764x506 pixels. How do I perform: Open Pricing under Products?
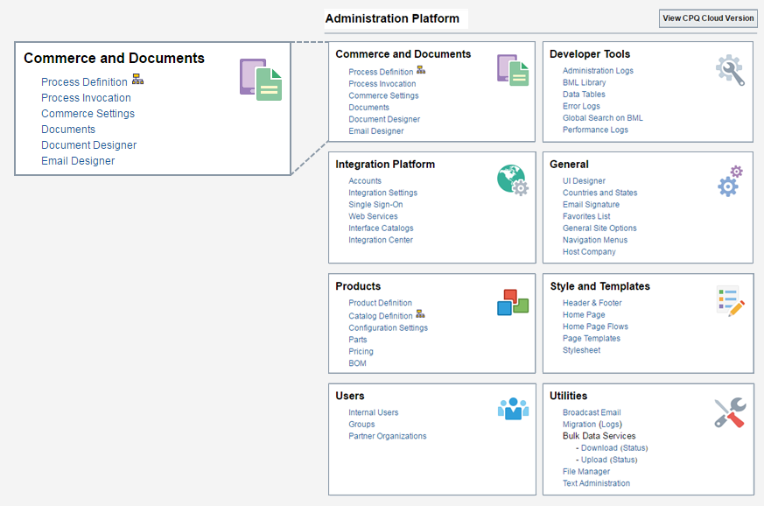[361, 351]
